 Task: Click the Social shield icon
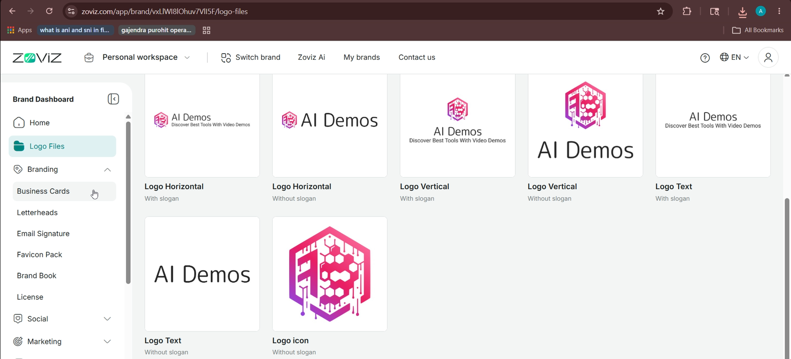[18, 319]
